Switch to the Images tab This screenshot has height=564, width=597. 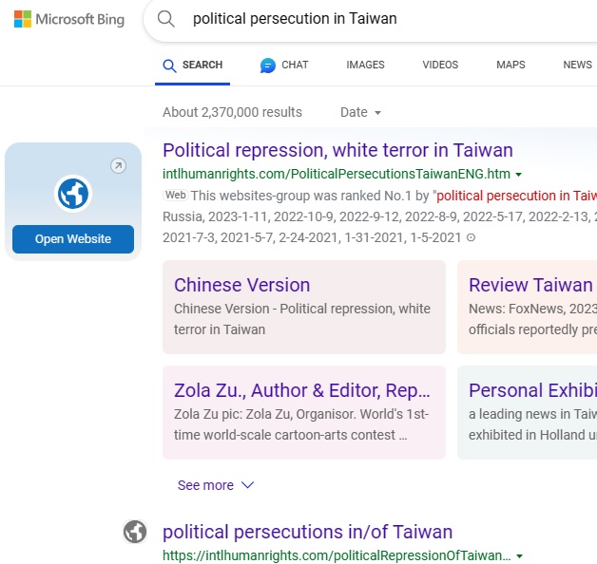tap(365, 65)
